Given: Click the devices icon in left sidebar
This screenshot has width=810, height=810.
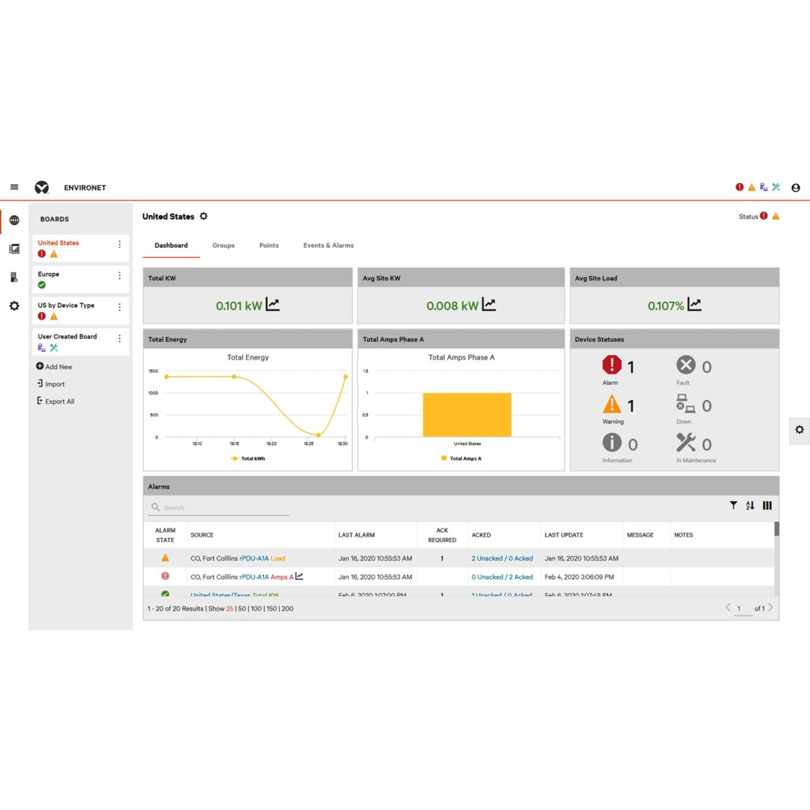Looking at the screenshot, I should point(14,277).
